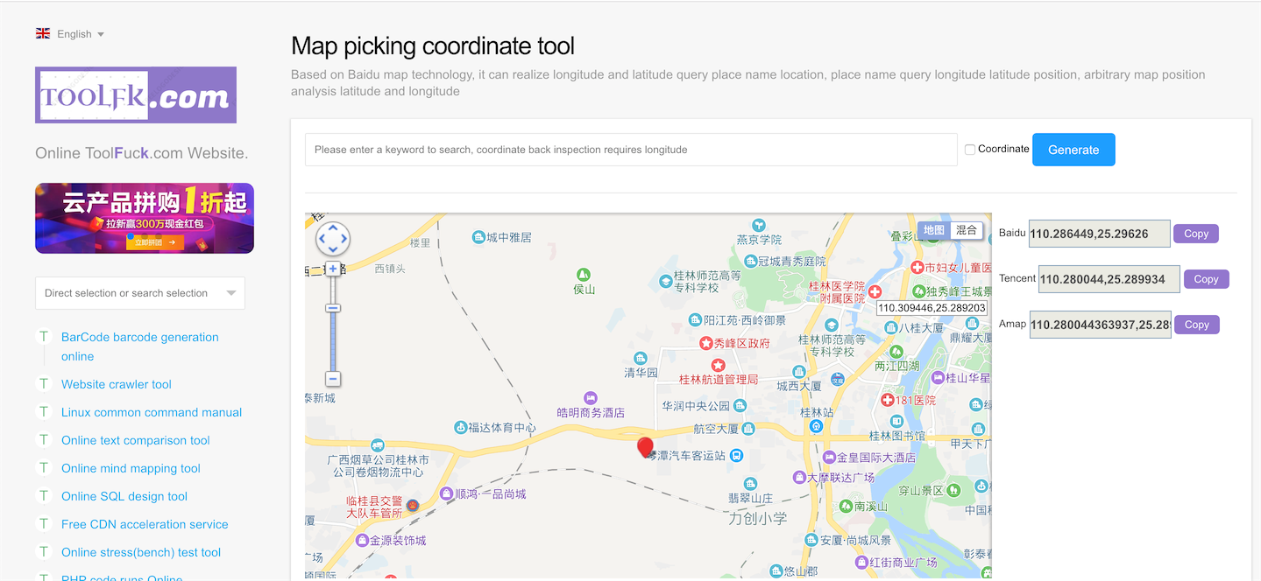Click the T icon next to Website crawler tool
The height and width of the screenshot is (581, 1261).
[43, 383]
